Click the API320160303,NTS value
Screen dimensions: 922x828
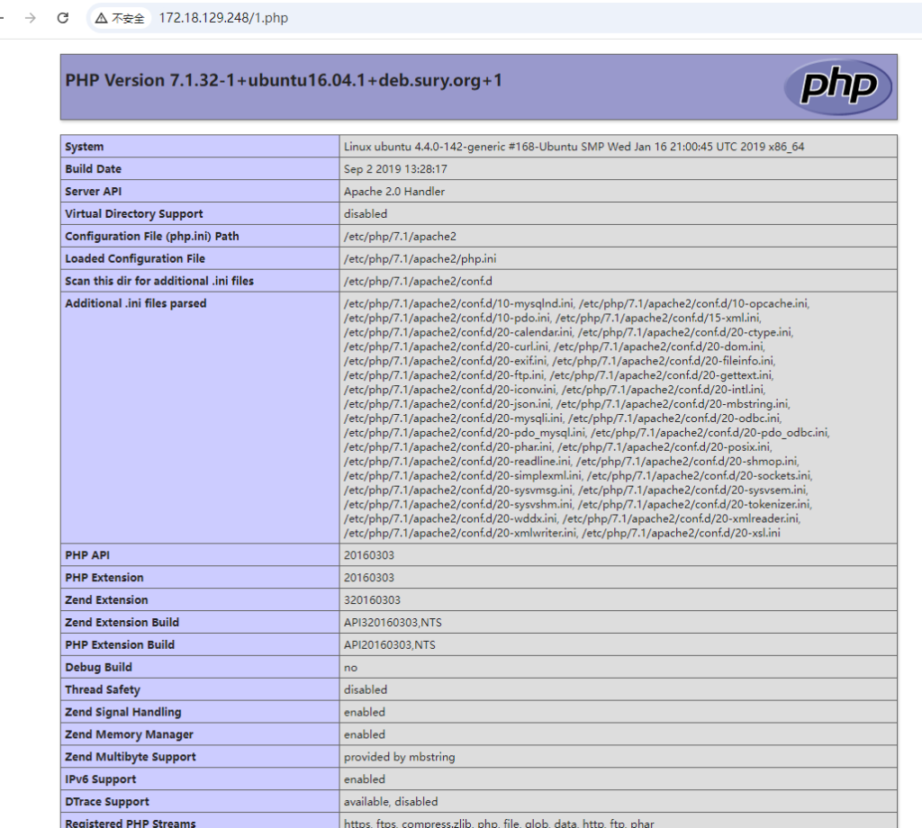(x=393, y=622)
